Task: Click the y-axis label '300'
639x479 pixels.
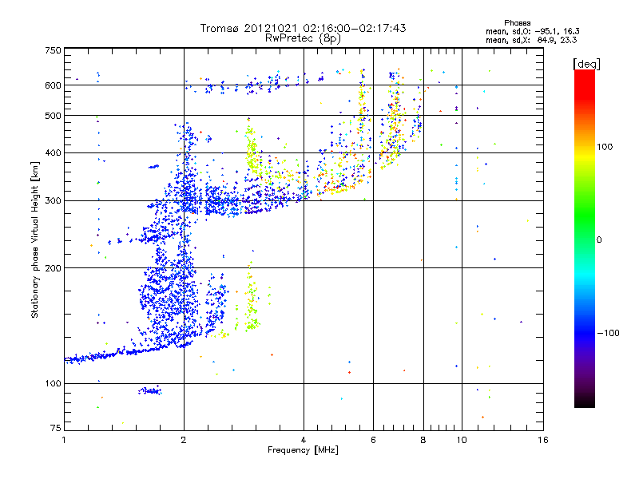Action: pyautogui.click(x=53, y=201)
